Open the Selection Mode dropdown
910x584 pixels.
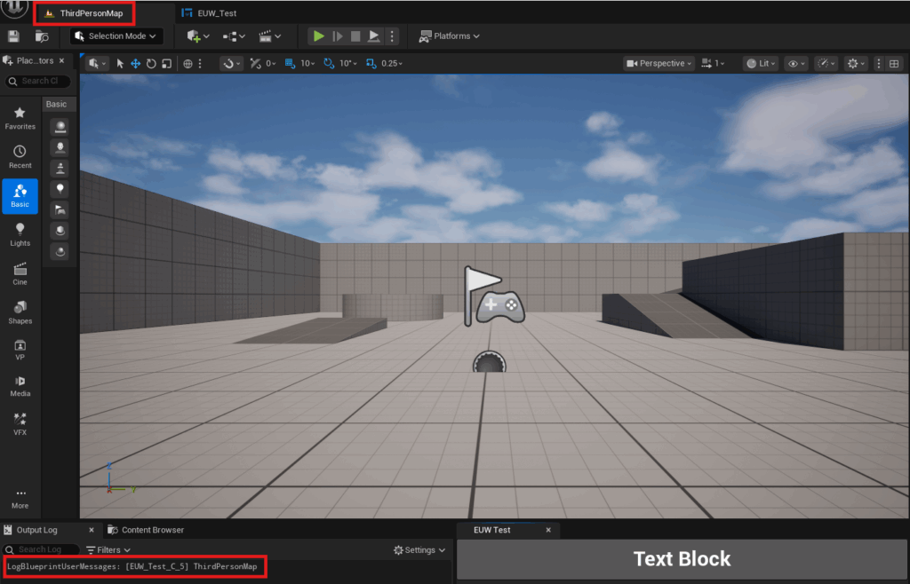116,36
